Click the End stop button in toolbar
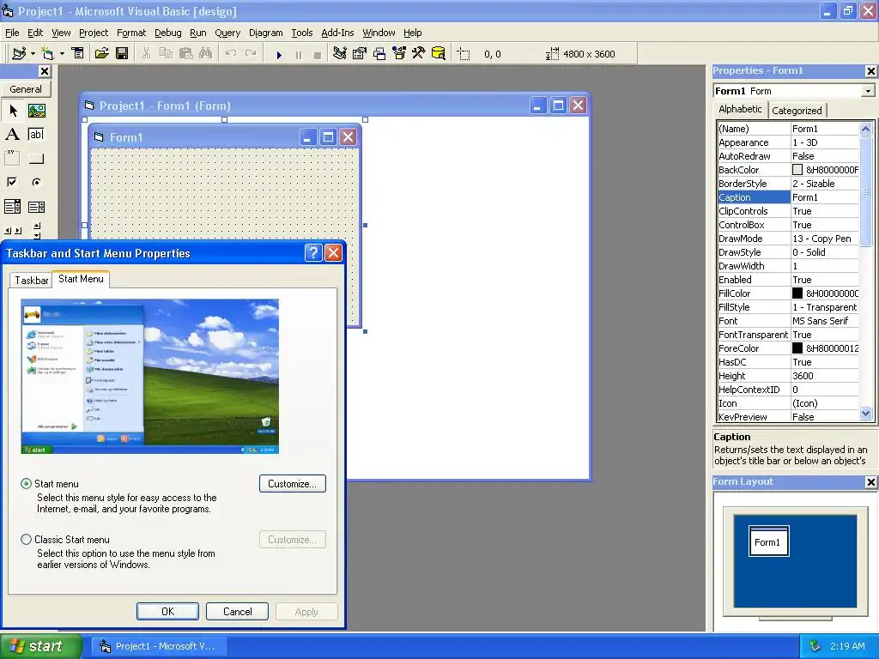 (318, 54)
